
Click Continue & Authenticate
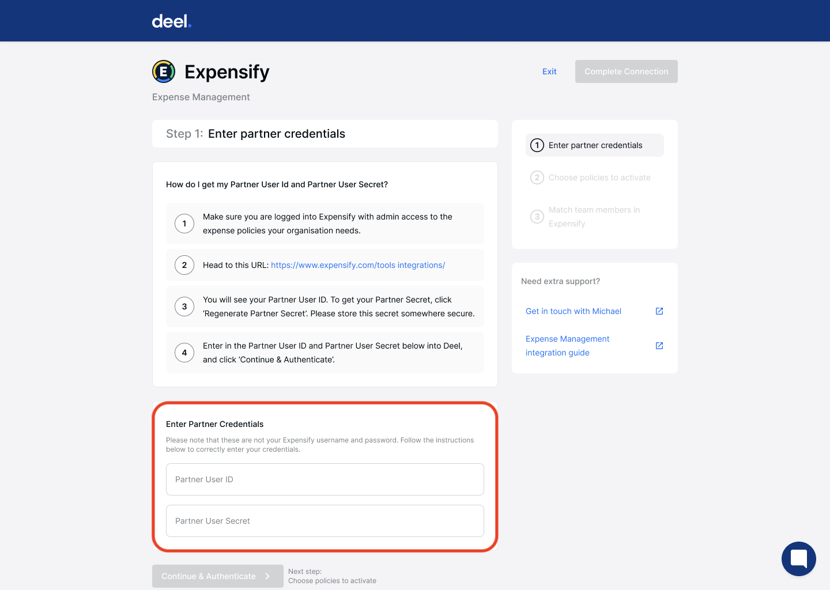pyautogui.click(x=213, y=576)
